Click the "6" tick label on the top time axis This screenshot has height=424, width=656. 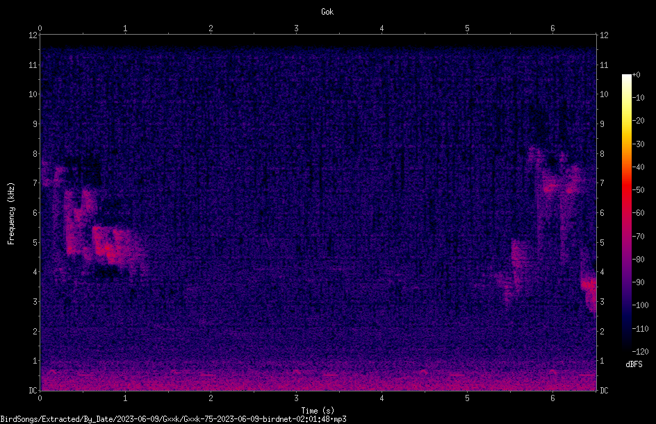[x=552, y=28]
